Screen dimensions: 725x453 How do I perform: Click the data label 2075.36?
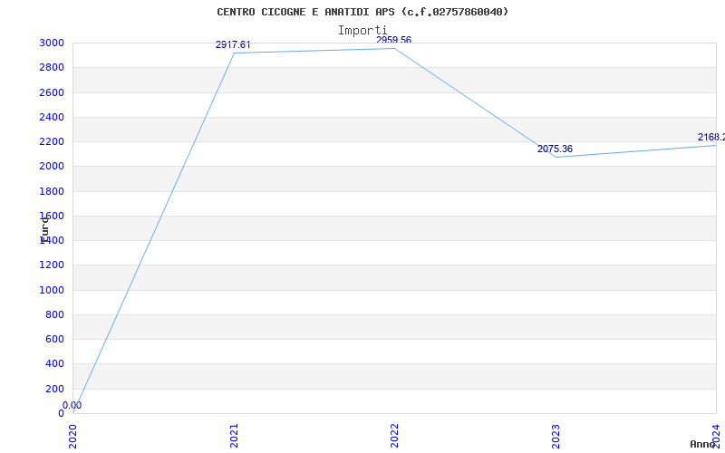[555, 149]
